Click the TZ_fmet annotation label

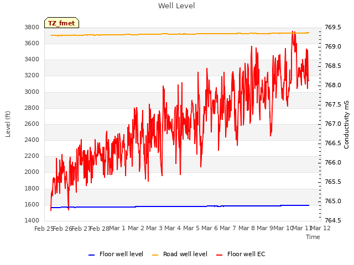point(61,23)
